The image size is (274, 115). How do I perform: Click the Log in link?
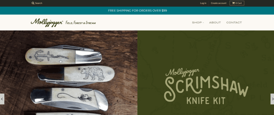pos(203,3)
